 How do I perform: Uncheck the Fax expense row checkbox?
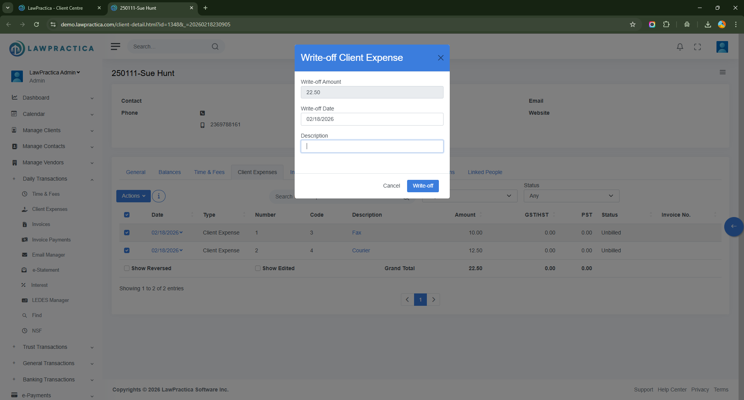click(x=127, y=233)
